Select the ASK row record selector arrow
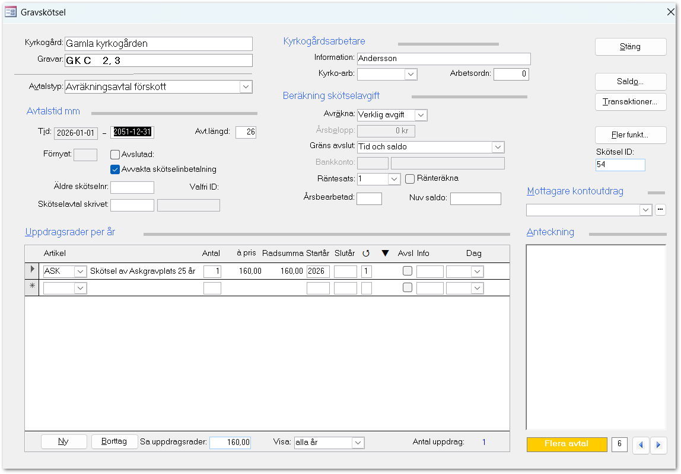Viewport: 681px width, 474px height. (x=32, y=271)
